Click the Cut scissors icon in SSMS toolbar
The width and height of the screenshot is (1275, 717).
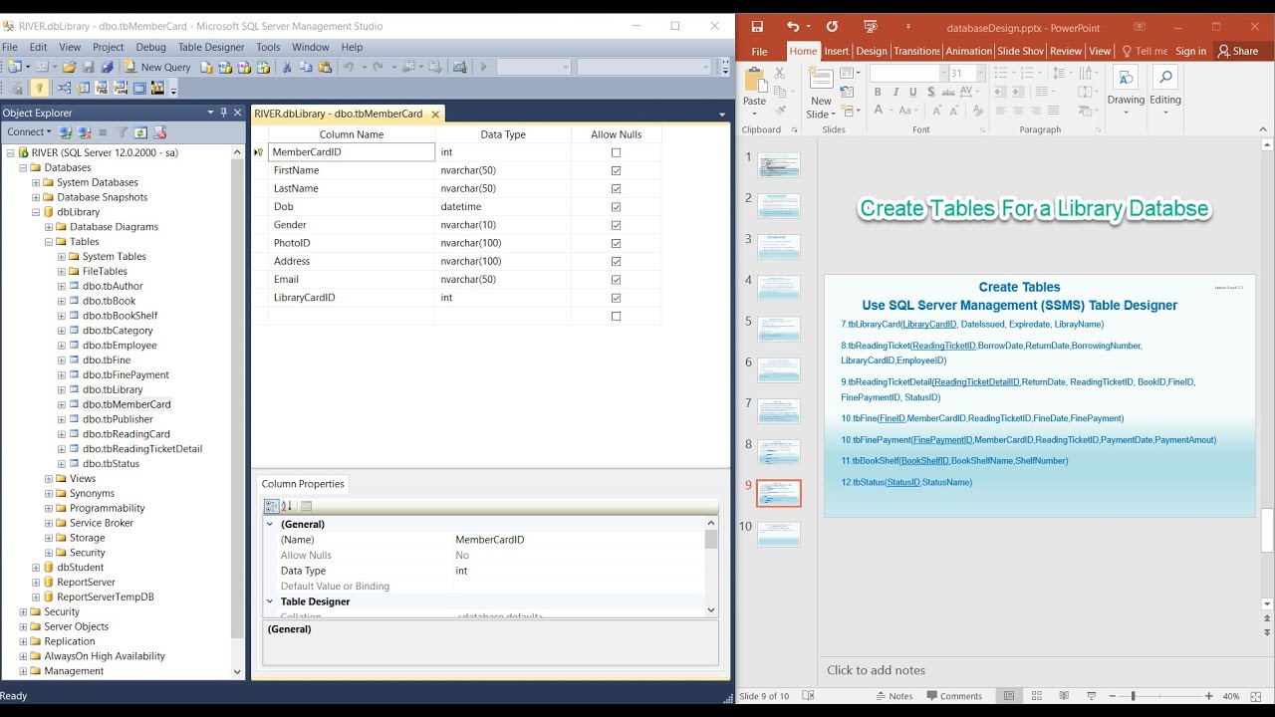click(x=287, y=67)
